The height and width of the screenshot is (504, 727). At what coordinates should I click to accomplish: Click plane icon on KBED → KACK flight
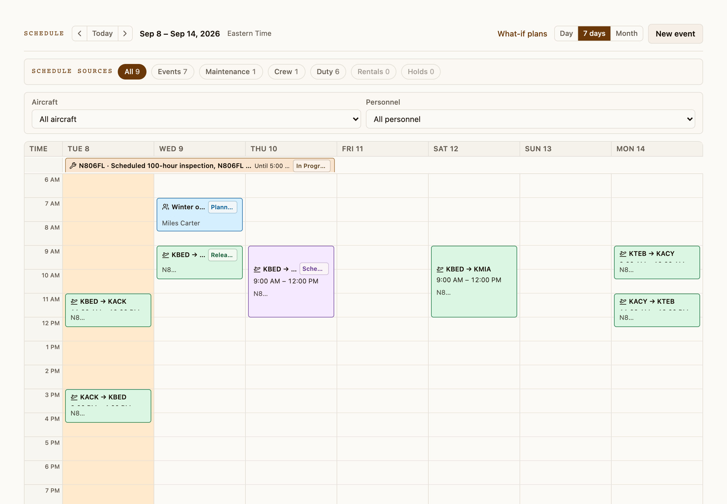[x=74, y=301]
